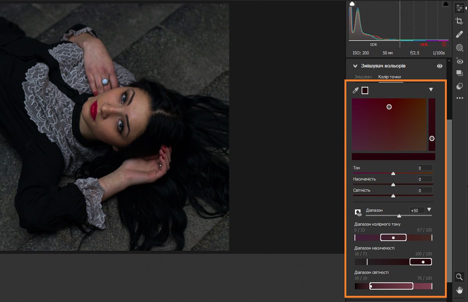The image size is (468, 302).
Task: Click the Змішувач кольорів panel title
Action: click(x=383, y=66)
